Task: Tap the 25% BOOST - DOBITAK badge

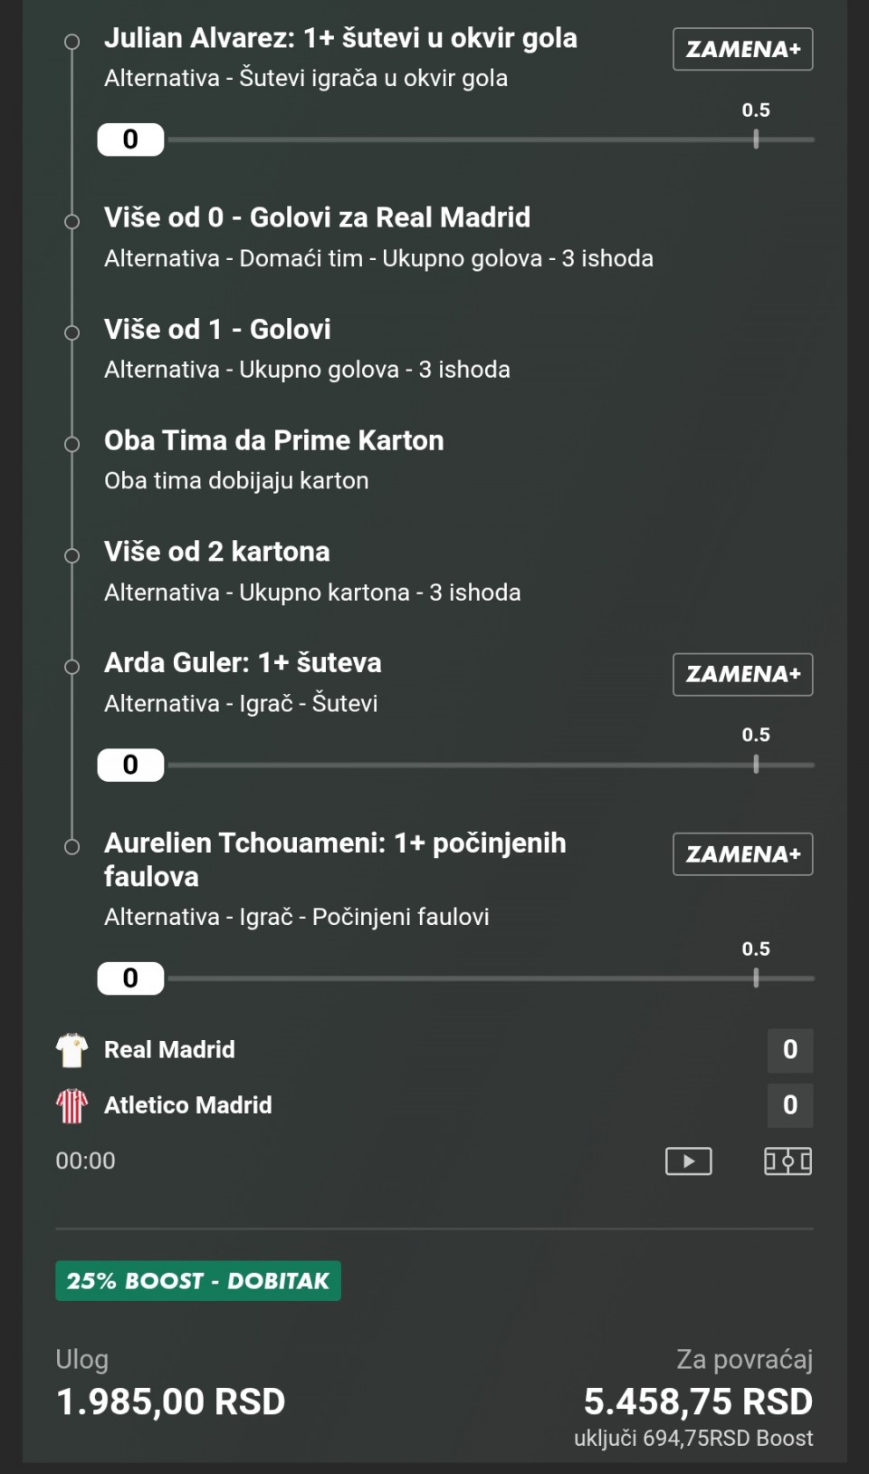Action: tap(198, 1281)
